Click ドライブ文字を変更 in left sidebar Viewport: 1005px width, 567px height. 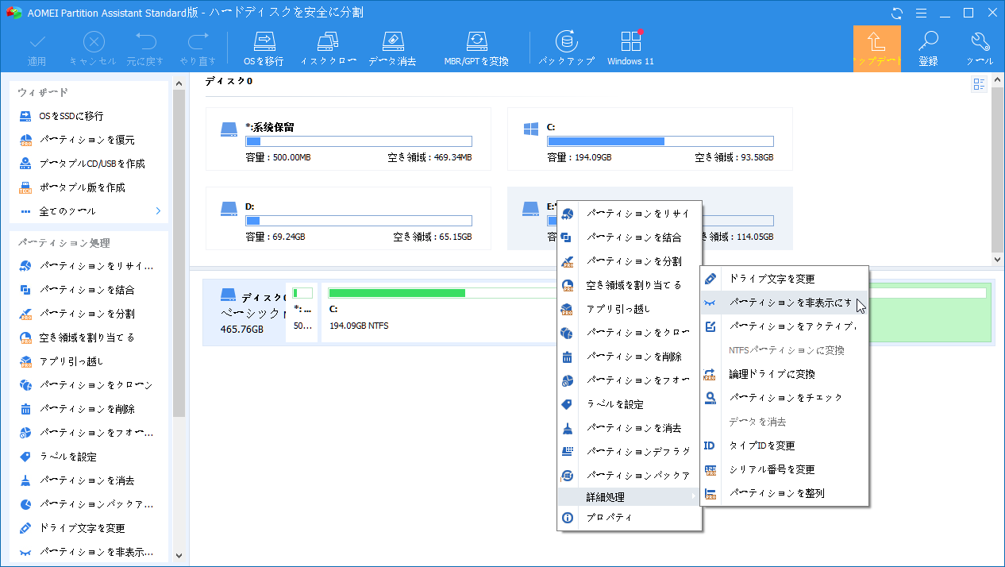(88, 528)
